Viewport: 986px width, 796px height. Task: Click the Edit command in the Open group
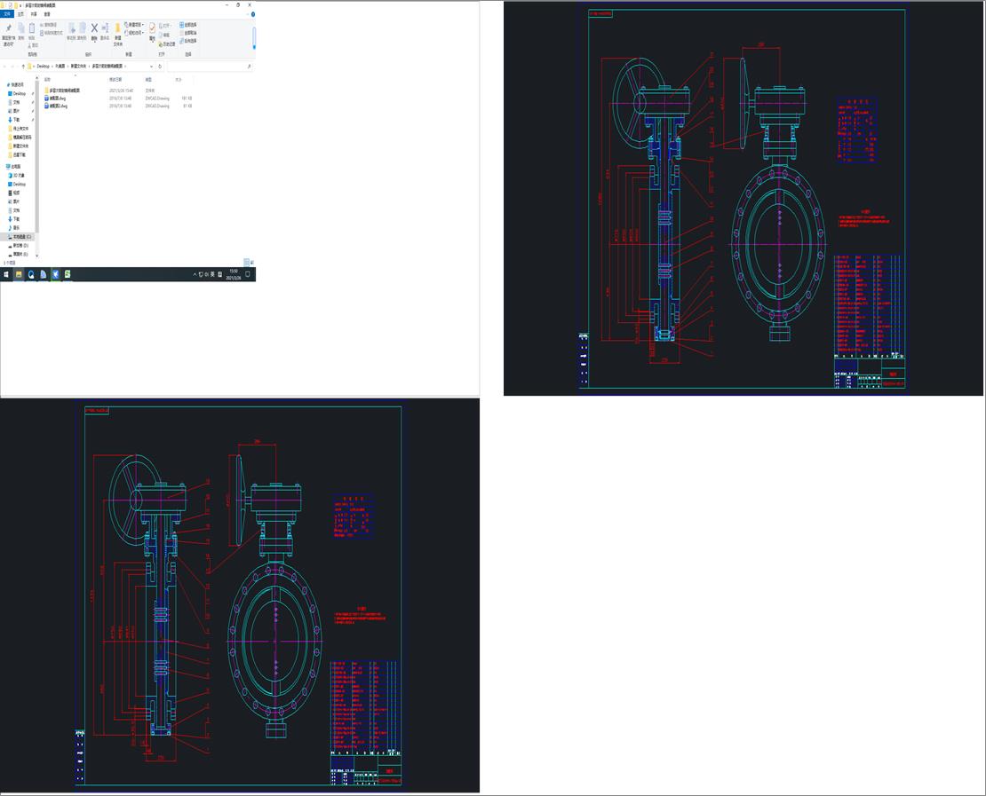tap(166, 35)
